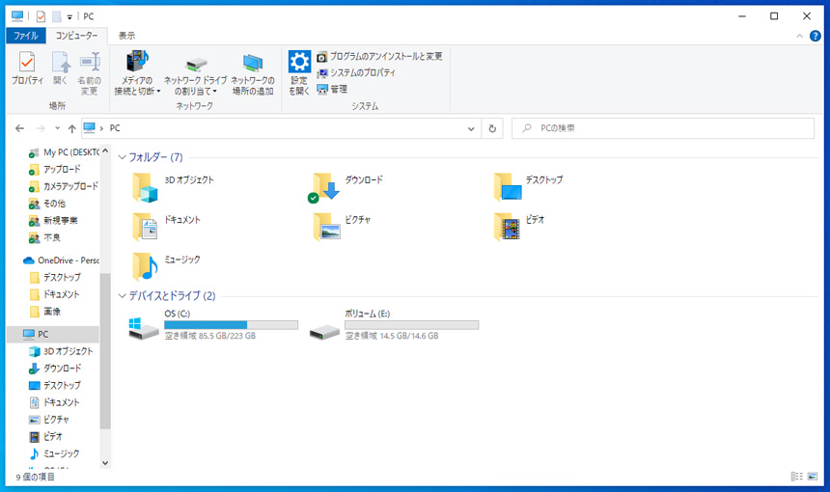Collapse the ribbon with the chevron
Viewport: 830px width, 492px height.
tap(799, 36)
